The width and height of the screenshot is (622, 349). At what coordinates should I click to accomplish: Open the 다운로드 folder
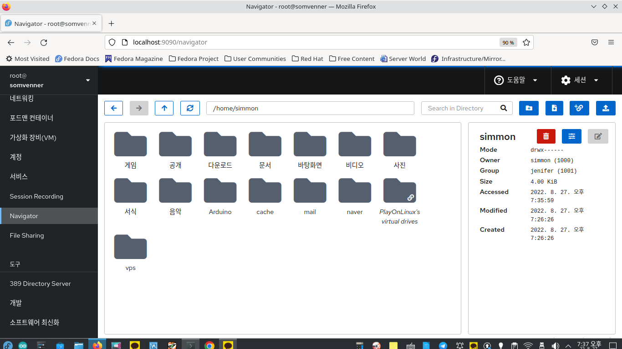pyautogui.click(x=220, y=150)
